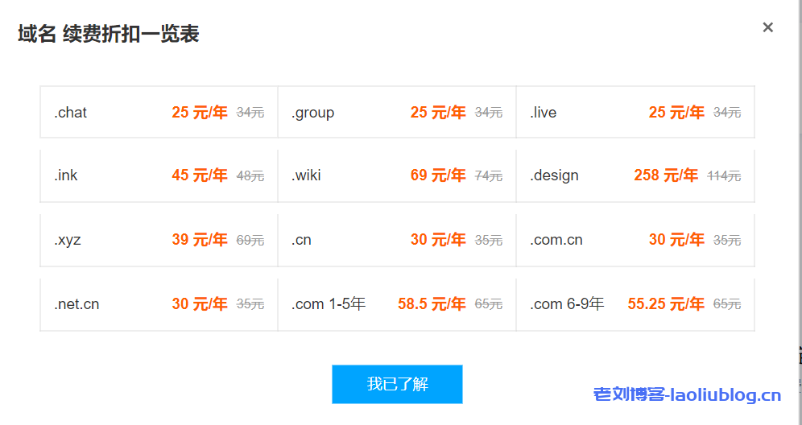
Task: Click the 258 元/年 price for .design
Action: [x=666, y=175]
